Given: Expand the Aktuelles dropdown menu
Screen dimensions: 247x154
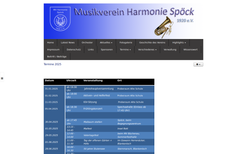Looking at the screenshot, I should pyautogui.click(x=106, y=43).
